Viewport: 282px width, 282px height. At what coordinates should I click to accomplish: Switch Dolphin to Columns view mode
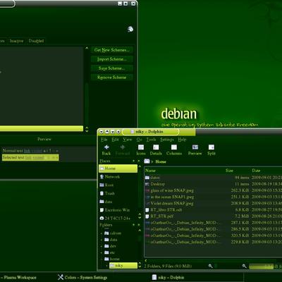[174, 150]
